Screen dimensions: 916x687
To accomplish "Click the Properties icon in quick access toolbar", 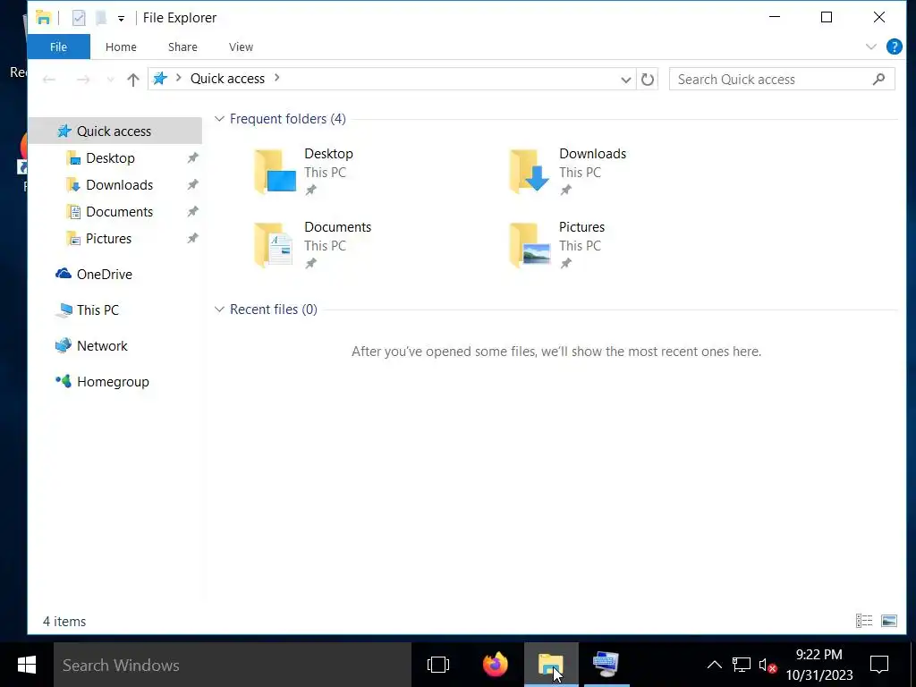I will 79,18.
